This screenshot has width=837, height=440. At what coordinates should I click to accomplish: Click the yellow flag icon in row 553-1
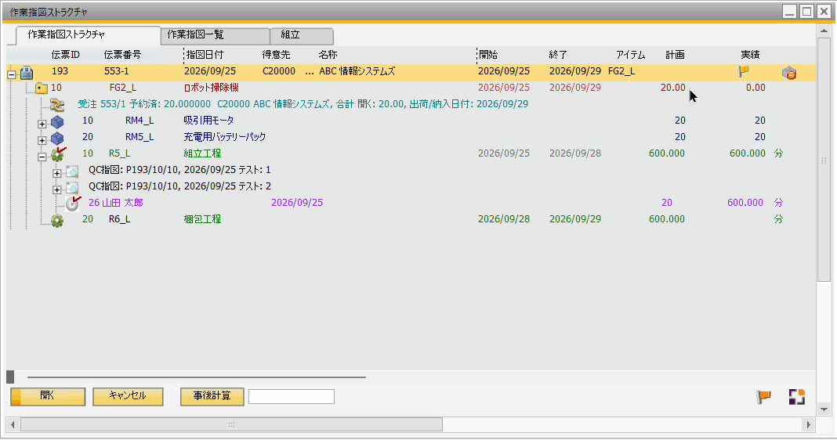point(743,71)
